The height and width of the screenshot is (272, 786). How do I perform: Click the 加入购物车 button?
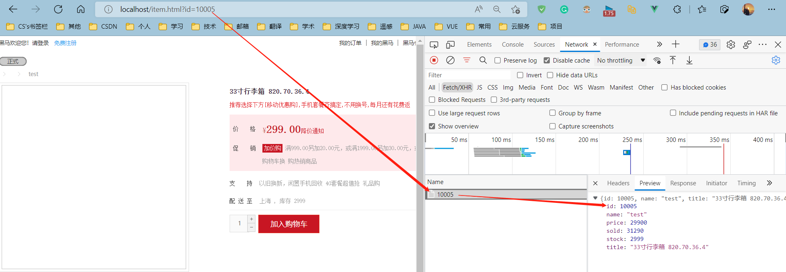click(289, 224)
